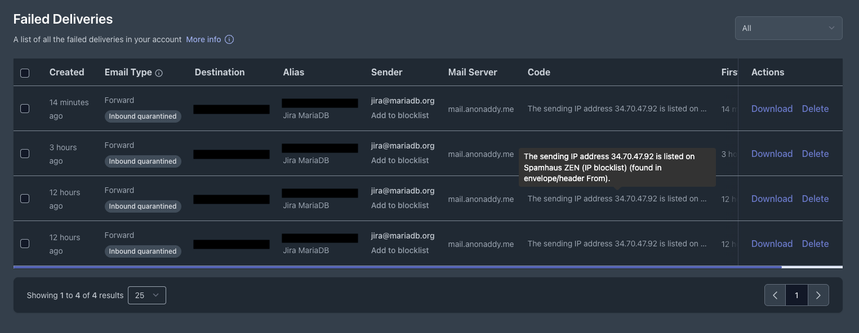Screen dimensions: 859x333
Task: Expand the 25 results per page dropdown
Action: pyautogui.click(x=147, y=295)
